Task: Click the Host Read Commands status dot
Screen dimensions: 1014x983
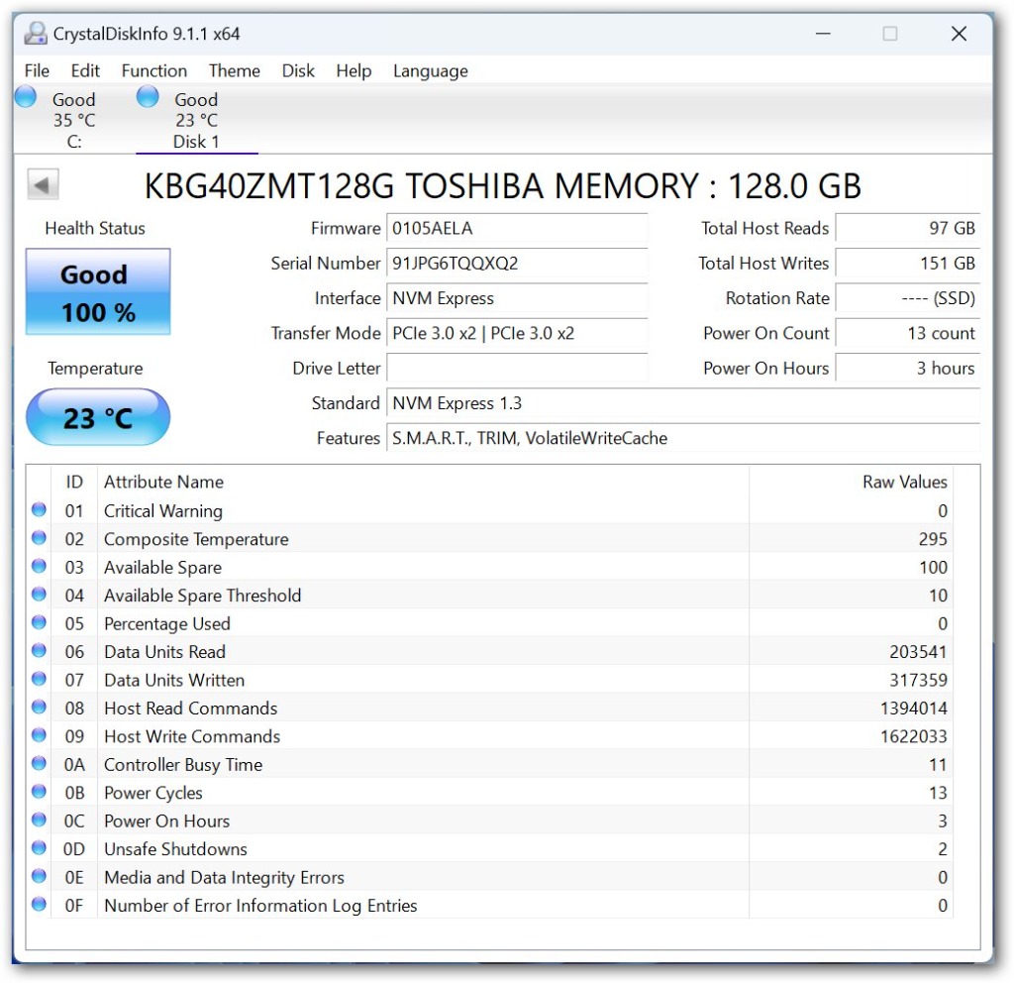Action: (x=39, y=708)
